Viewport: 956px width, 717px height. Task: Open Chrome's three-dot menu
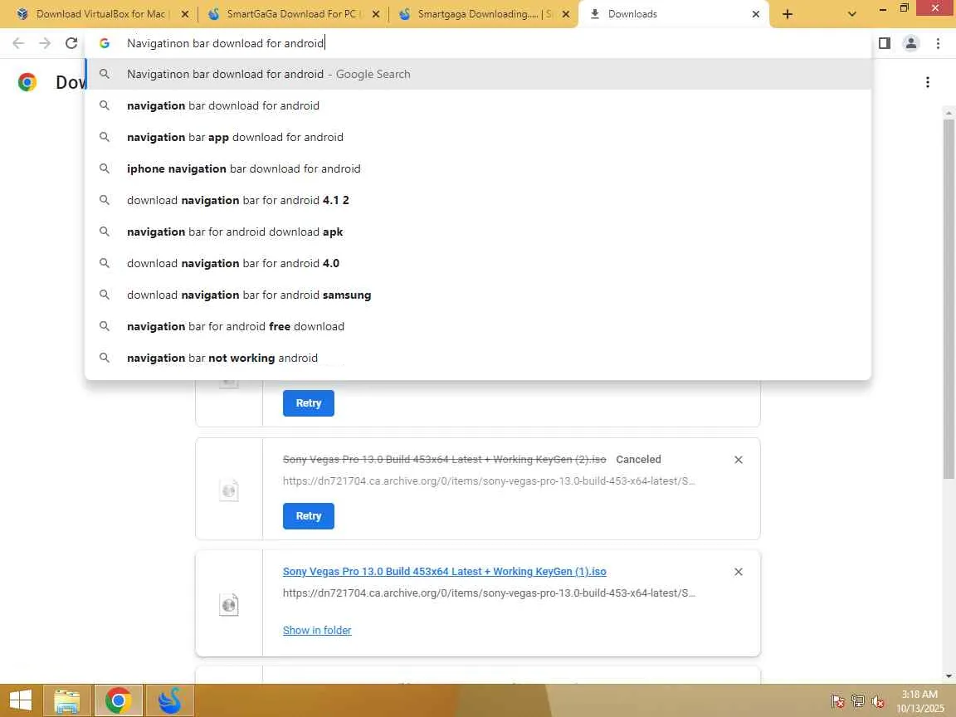click(x=938, y=42)
